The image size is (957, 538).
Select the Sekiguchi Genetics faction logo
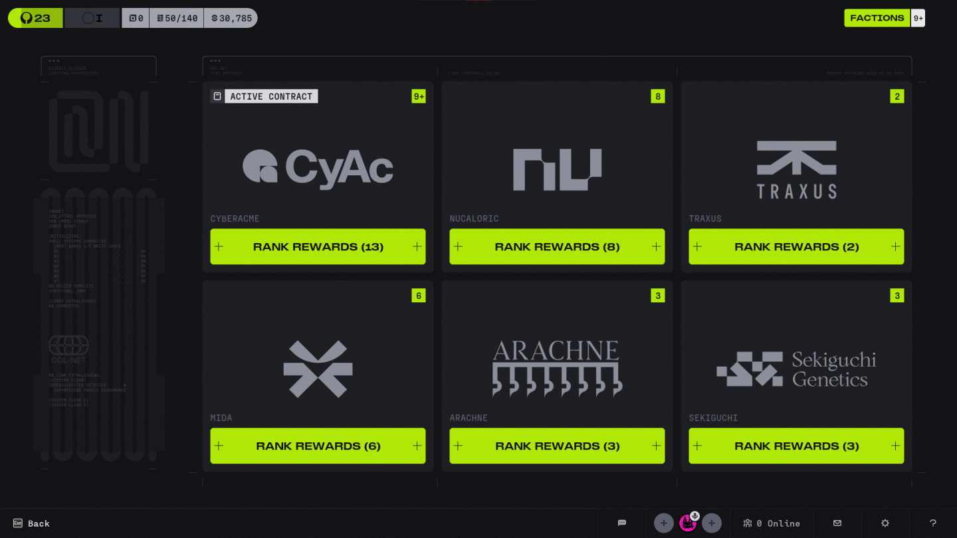click(x=796, y=369)
